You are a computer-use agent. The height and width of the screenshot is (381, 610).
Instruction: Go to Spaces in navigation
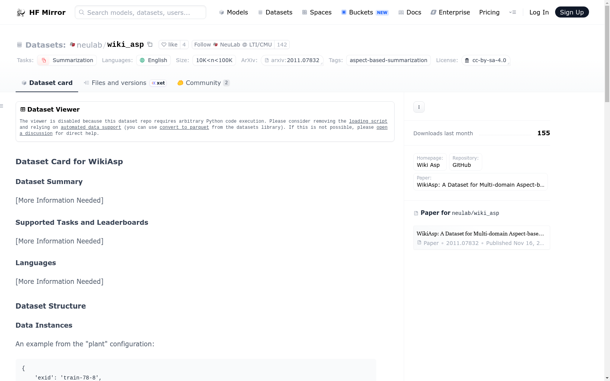[316, 13]
